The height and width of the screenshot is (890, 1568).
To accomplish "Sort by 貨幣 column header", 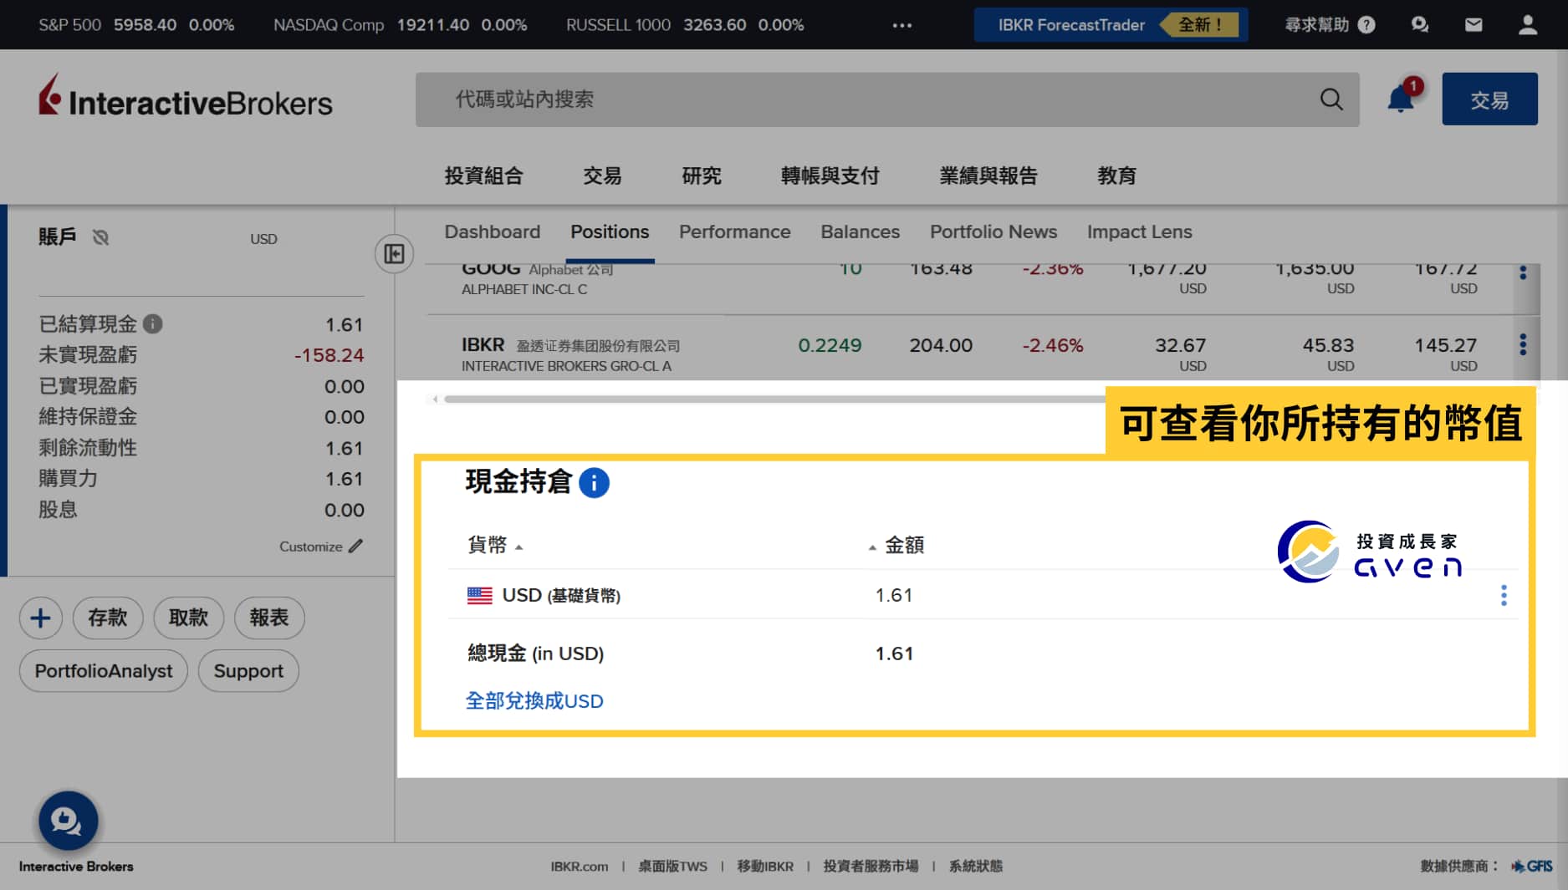I will tap(495, 545).
